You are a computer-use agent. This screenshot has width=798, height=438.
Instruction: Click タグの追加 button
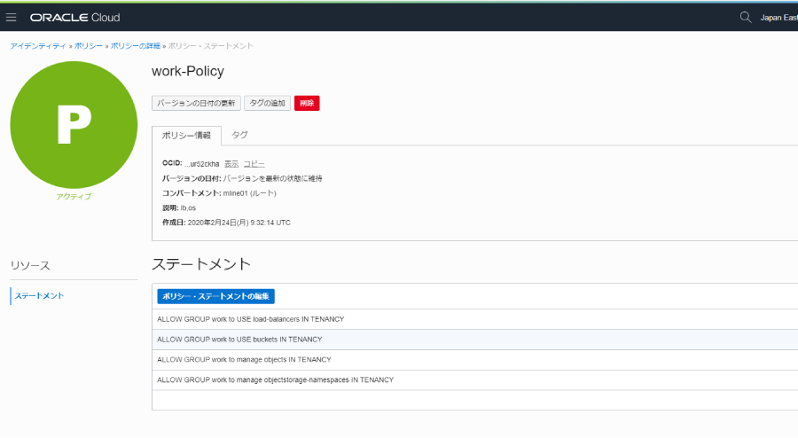267,103
